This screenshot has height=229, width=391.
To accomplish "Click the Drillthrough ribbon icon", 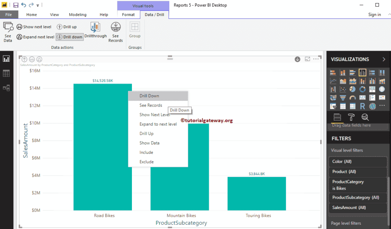I will click(x=95, y=30).
